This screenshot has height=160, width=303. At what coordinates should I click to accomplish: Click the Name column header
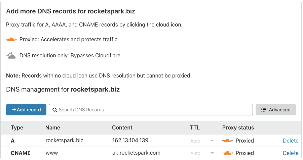(x=53, y=127)
